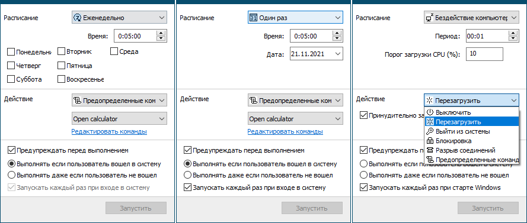The width and height of the screenshot is (527, 223).
Task: Increase Период value with up arrow
Action: 513,33
